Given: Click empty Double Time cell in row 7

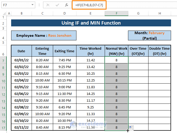Looking at the screenshot, I should point(159,60).
